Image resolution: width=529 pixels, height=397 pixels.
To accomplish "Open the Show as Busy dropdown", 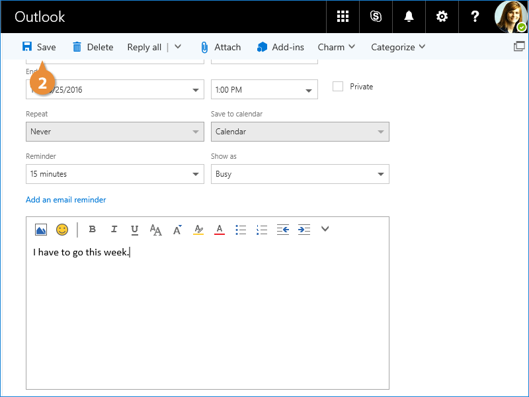I will click(x=300, y=174).
